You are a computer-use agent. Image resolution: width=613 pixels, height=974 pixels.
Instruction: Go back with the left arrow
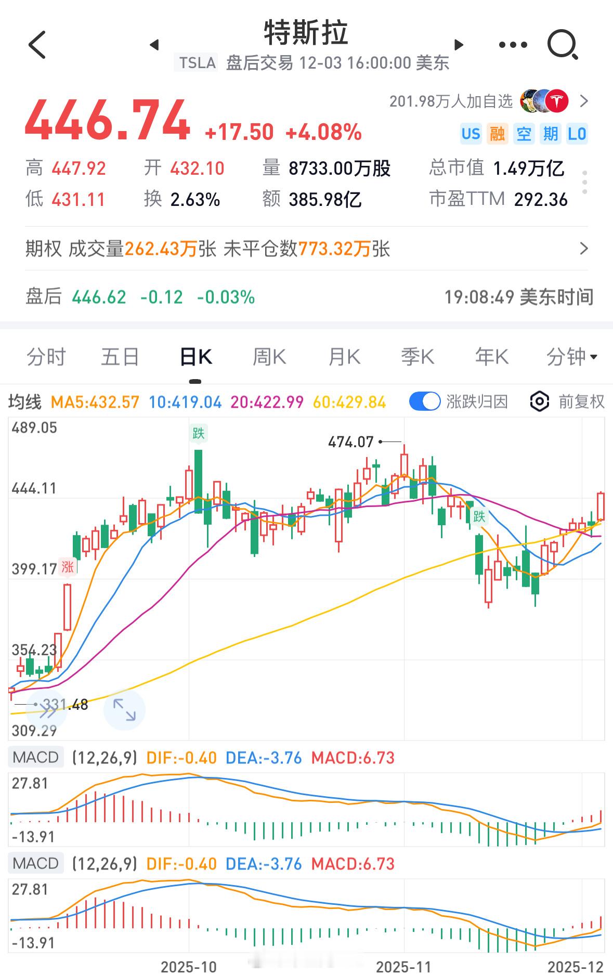37,45
